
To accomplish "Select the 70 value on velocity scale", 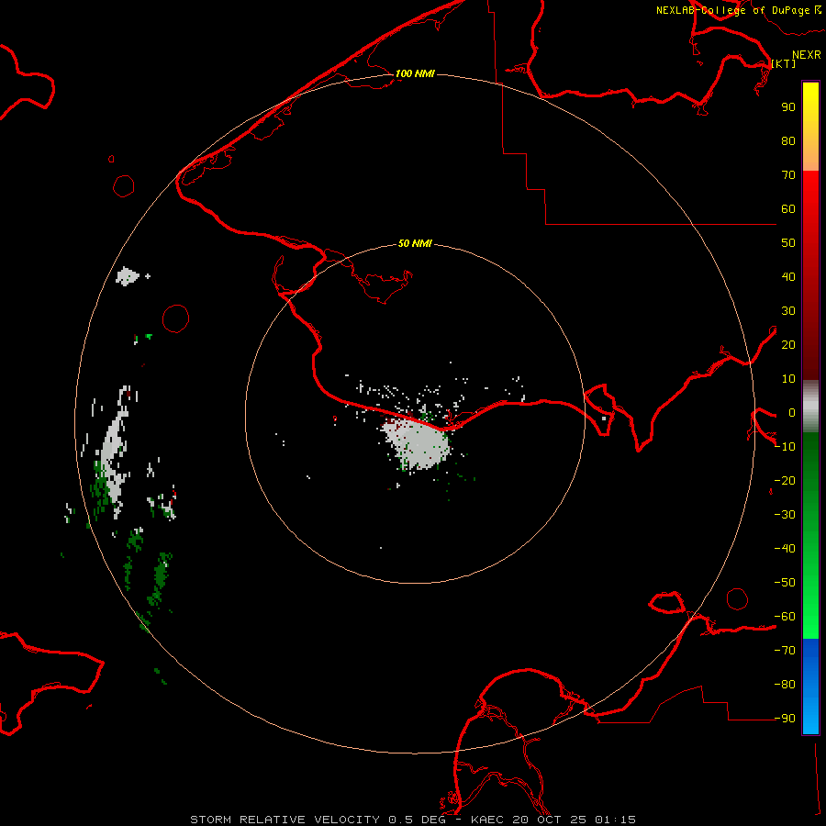I will pos(788,175).
